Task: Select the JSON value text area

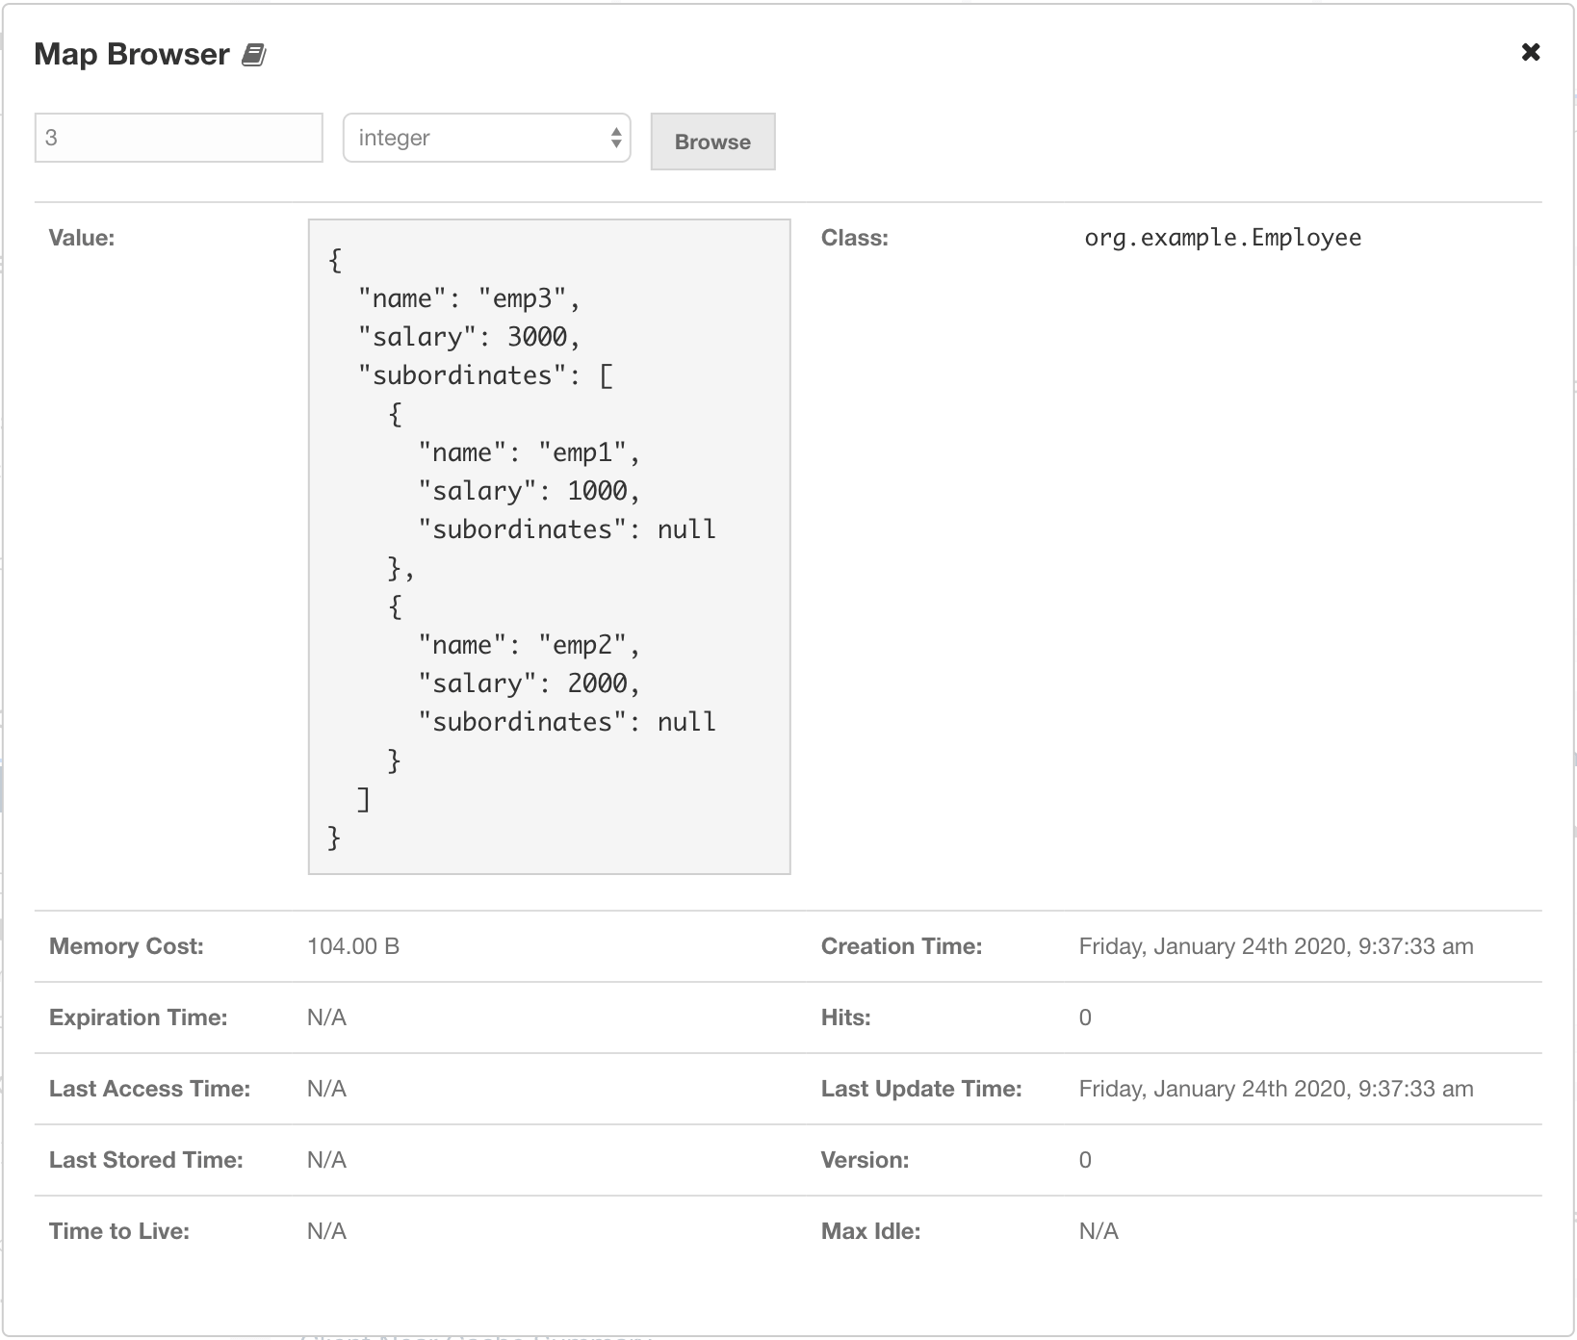Action: tap(548, 547)
